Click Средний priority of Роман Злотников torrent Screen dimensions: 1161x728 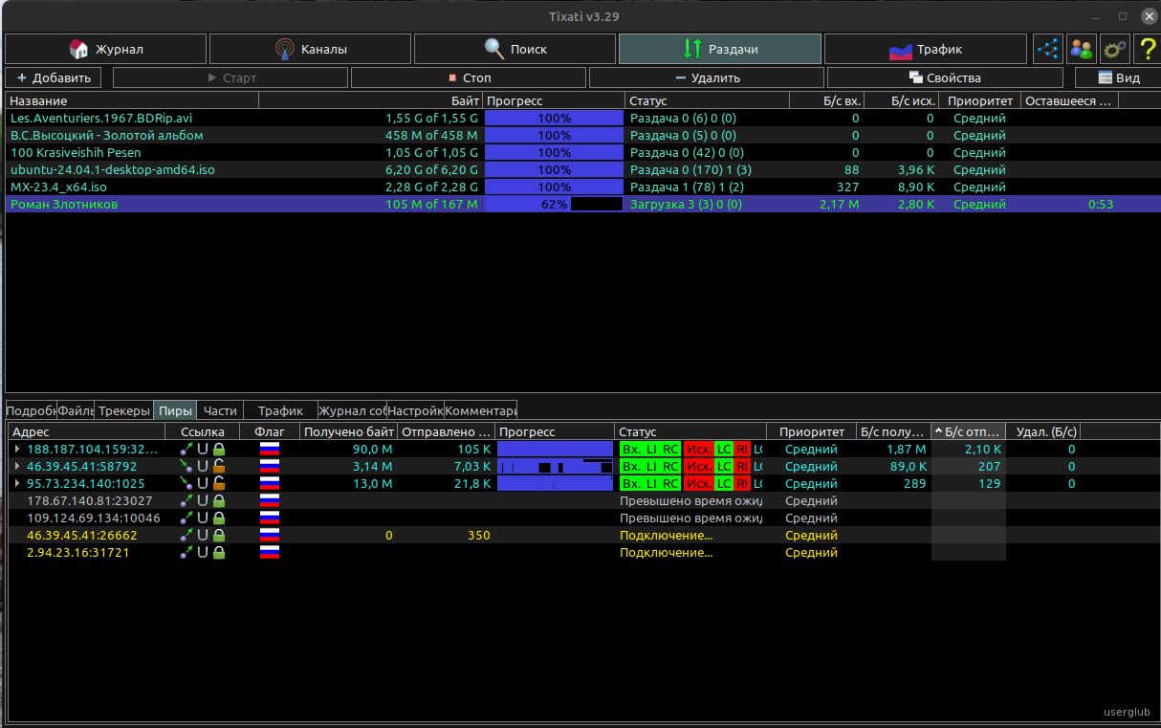tap(979, 205)
